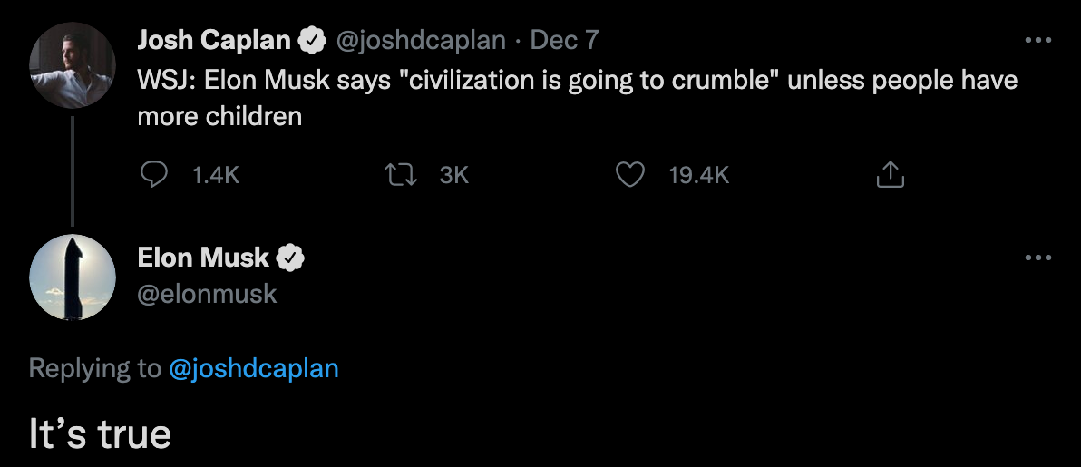This screenshot has width=1081, height=467.
Task: Retweet Josh Caplan's tweet
Action: (400, 174)
